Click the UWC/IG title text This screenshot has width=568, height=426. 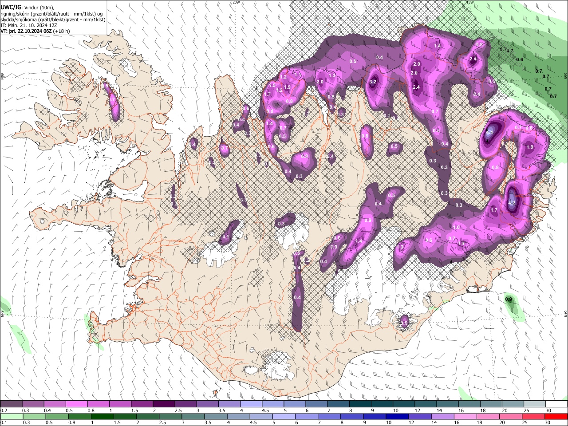(x=10, y=7)
